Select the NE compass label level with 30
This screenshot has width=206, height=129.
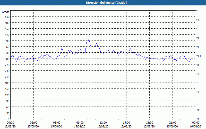point(198,110)
